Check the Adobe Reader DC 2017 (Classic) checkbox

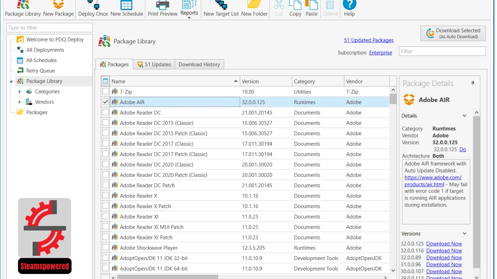click(x=106, y=144)
